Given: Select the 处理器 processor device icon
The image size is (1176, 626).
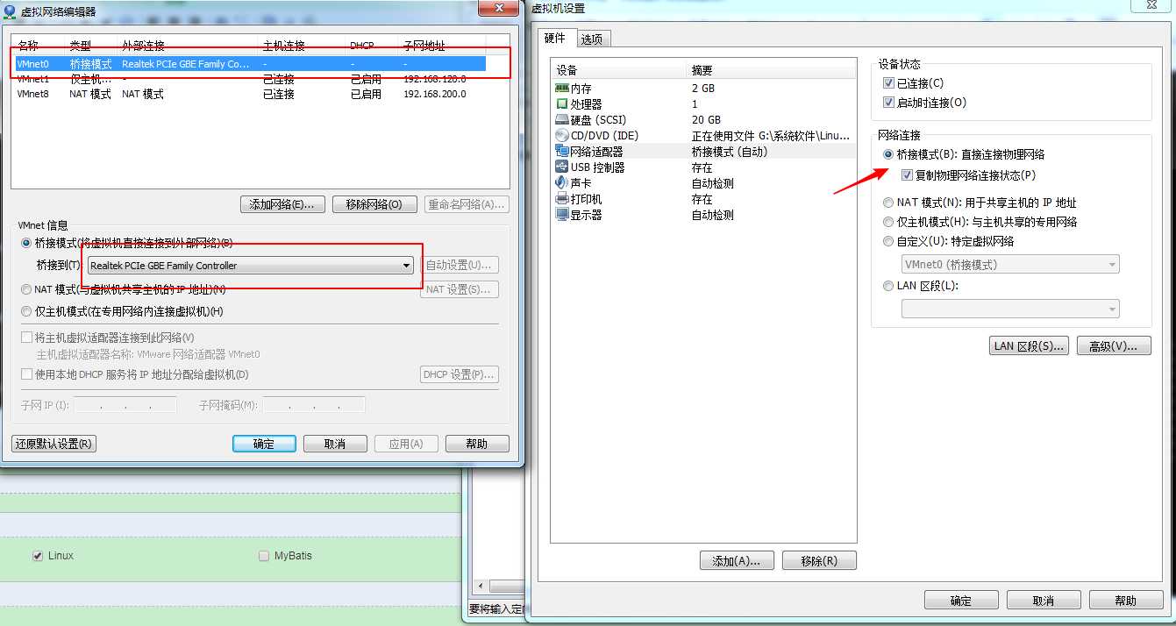Looking at the screenshot, I should 562,104.
